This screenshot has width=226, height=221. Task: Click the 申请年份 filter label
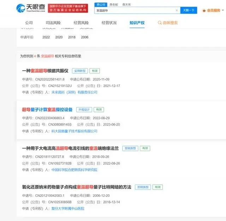pos(27,37)
